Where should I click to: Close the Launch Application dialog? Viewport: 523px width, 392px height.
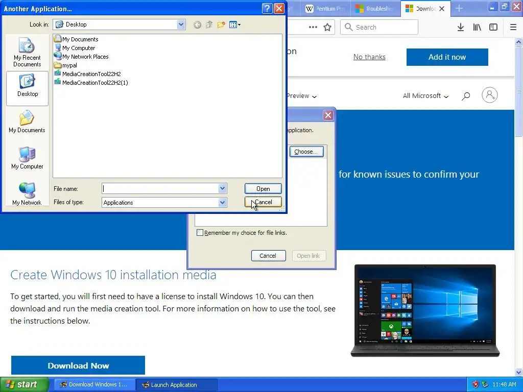click(x=328, y=115)
